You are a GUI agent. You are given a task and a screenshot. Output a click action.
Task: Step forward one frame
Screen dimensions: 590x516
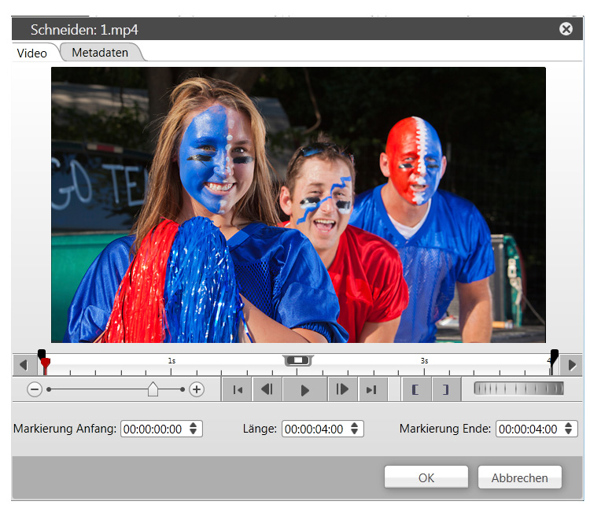coord(342,389)
